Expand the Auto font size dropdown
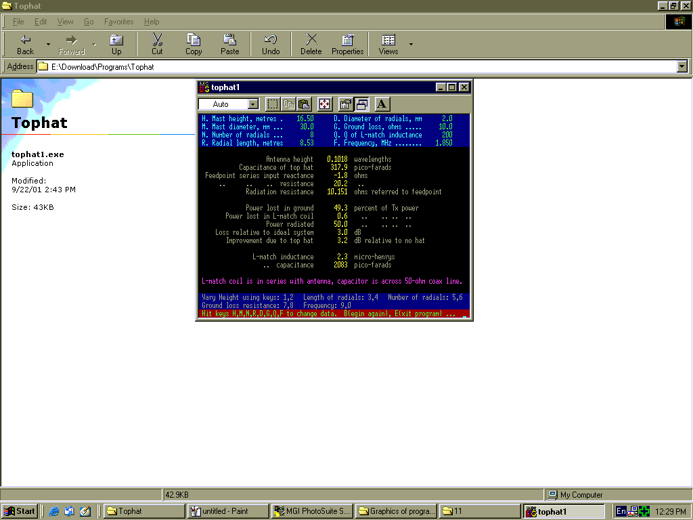The height and width of the screenshot is (520, 693). tap(253, 104)
